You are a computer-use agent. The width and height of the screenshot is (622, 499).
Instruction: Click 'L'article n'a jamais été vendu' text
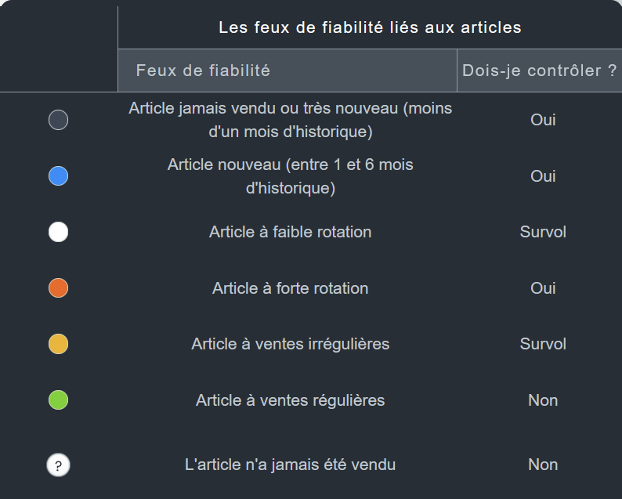point(291,465)
